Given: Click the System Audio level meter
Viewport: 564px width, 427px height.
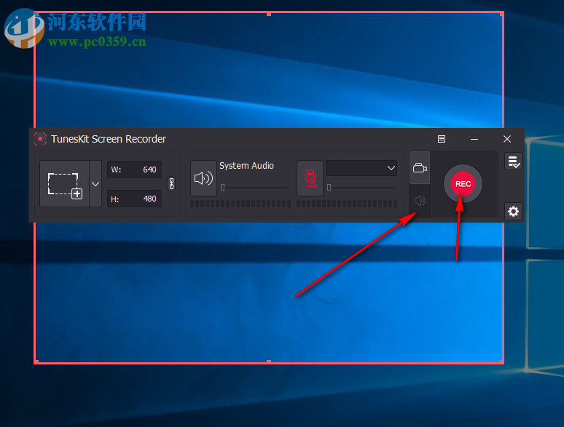Looking at the screenshot, I should (240, 204).
